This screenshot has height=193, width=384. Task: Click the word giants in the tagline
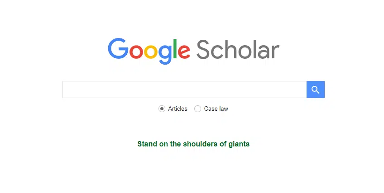point(239,144)
